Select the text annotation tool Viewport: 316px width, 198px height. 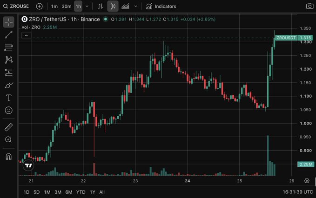(x=9, y=98)
